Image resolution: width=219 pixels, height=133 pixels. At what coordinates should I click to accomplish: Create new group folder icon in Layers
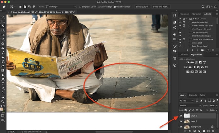click(204, 131)
